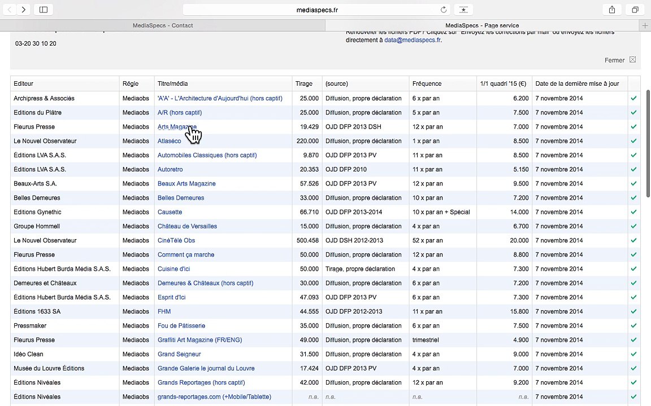Click the mediaspecs.fr address bar
Viewport: 651px width, 406px height.
tap(317, 10)
